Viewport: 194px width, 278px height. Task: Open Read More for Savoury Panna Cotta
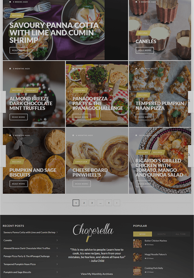click(19, 50)
